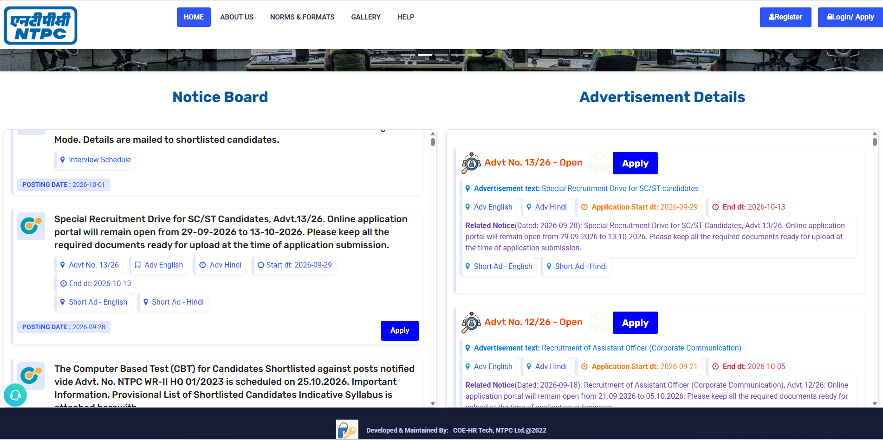Click the Login/ Apply button
Image resolution: width=883 pixels, height=440 pixels.
[851, 17]
